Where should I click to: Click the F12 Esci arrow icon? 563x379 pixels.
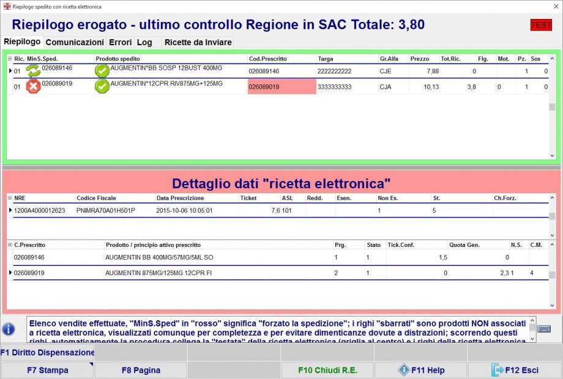[x=498, y=369]
